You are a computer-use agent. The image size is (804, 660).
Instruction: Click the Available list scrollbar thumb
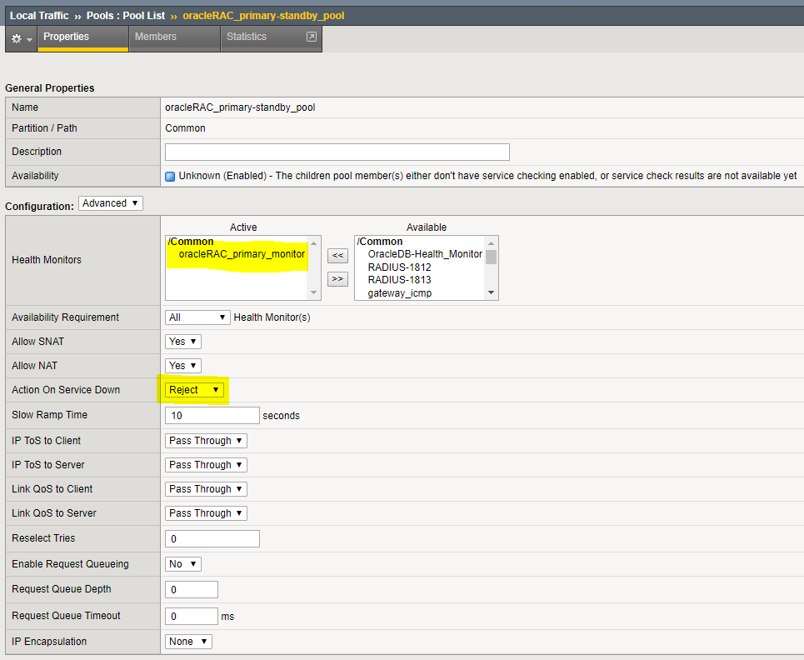tap(492, 257)
